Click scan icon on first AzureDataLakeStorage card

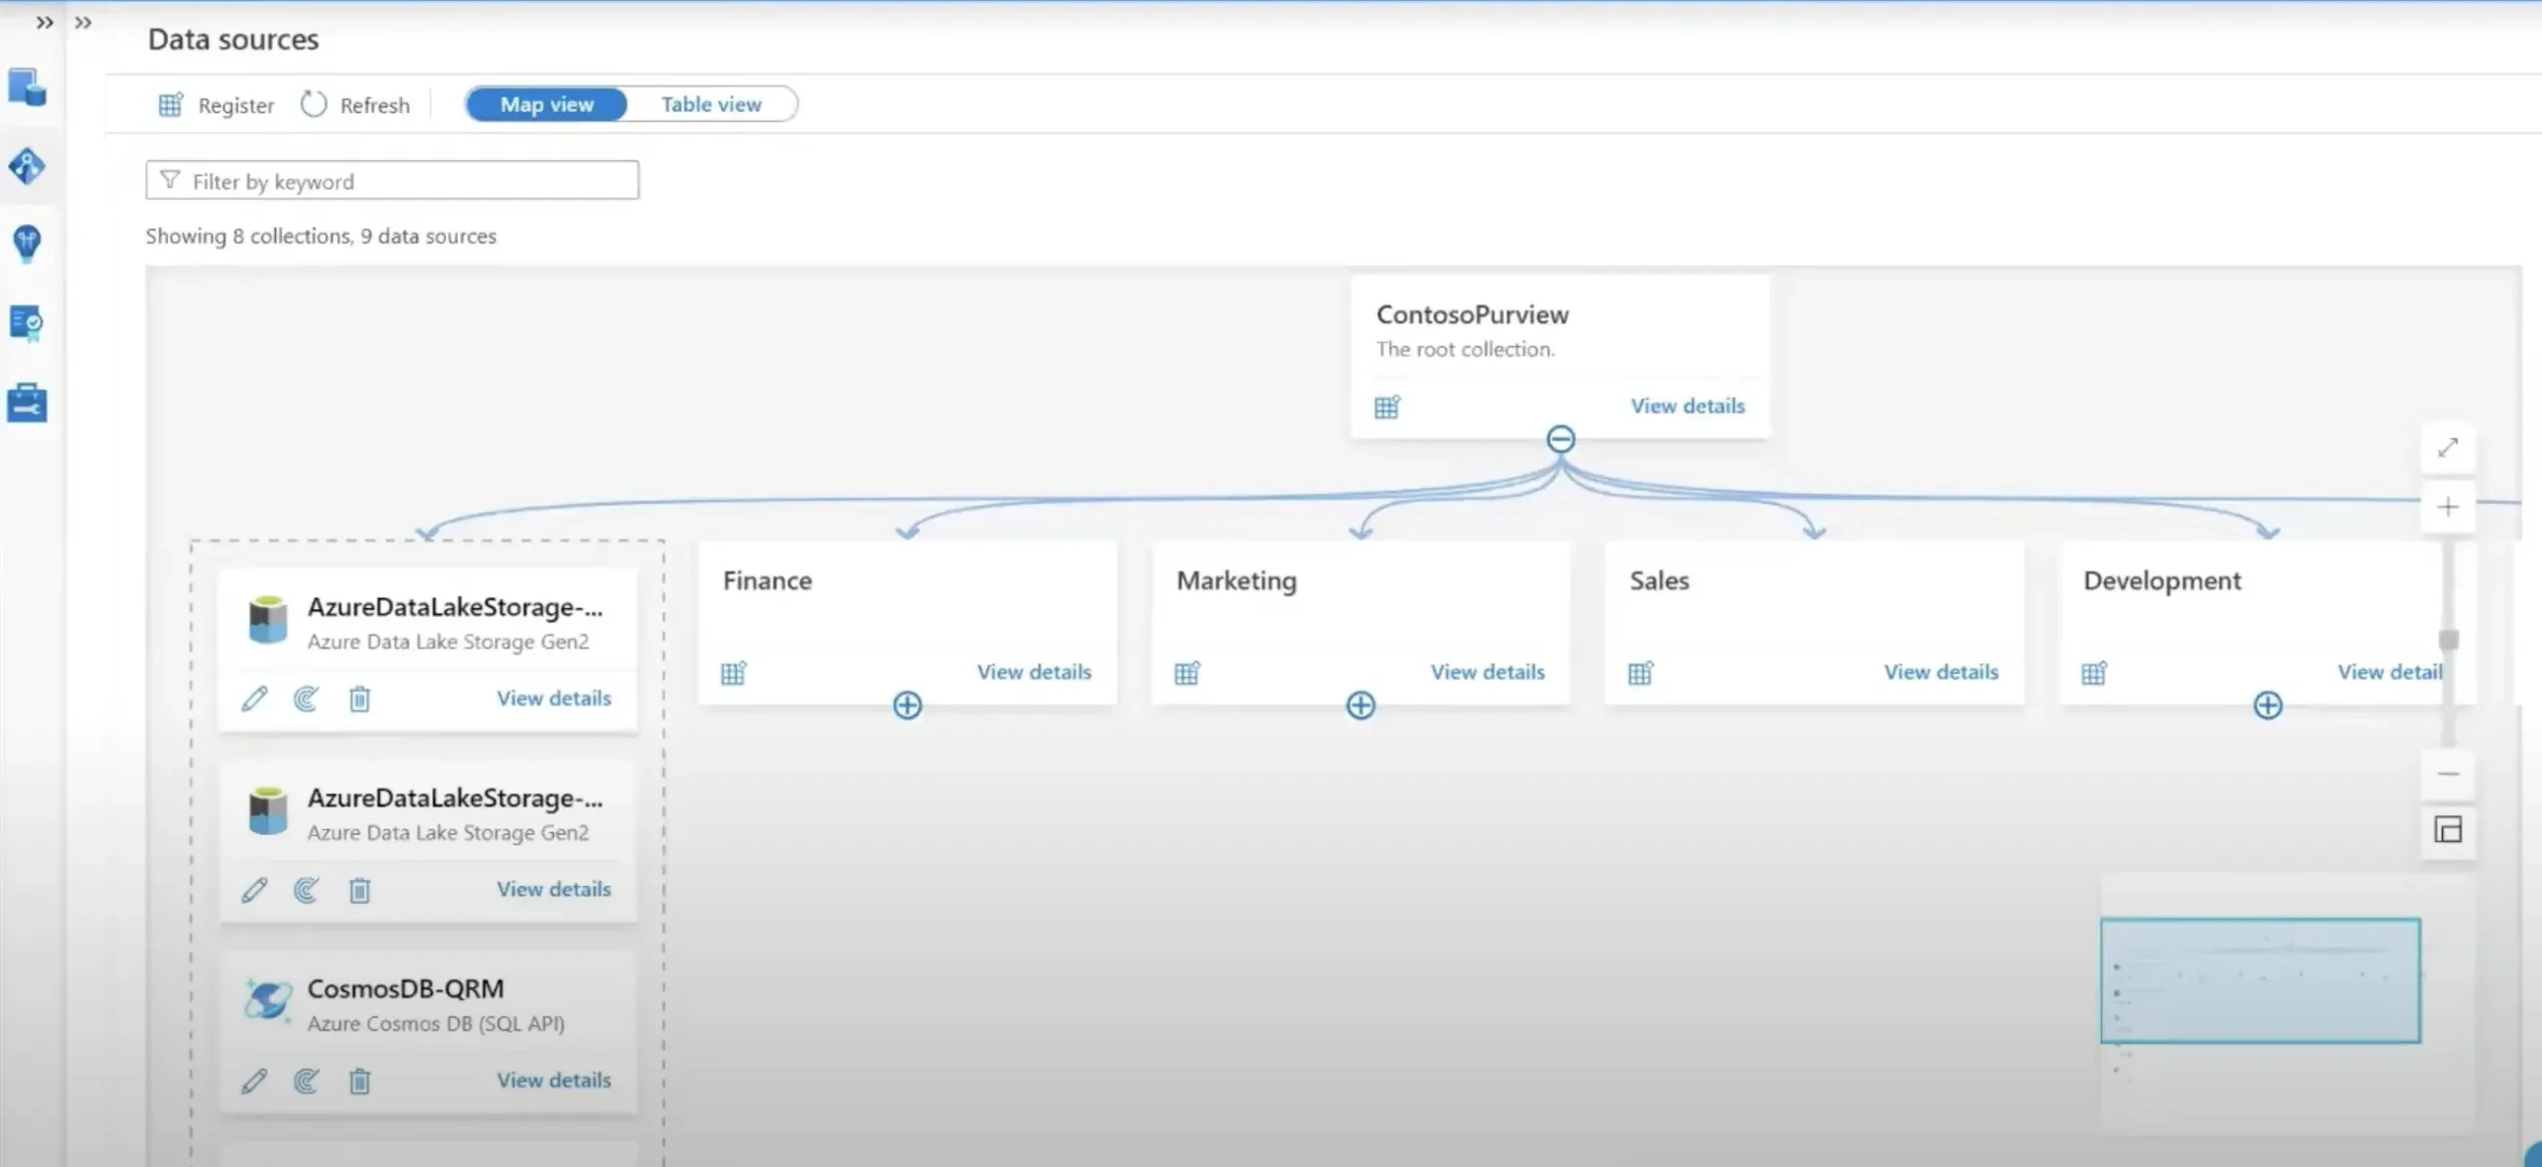(x=306, y=699)
